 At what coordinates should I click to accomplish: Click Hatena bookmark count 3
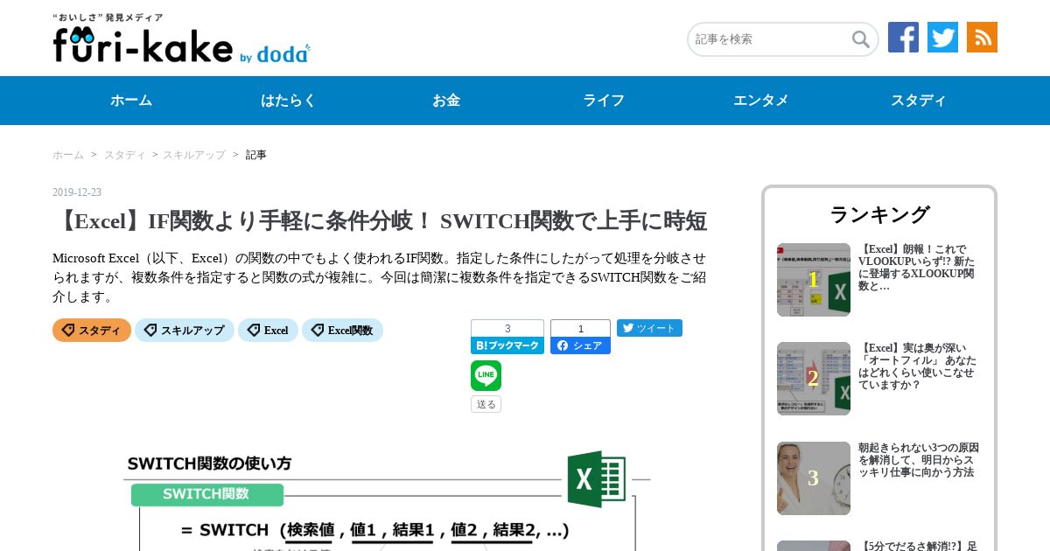click(507, 329)
